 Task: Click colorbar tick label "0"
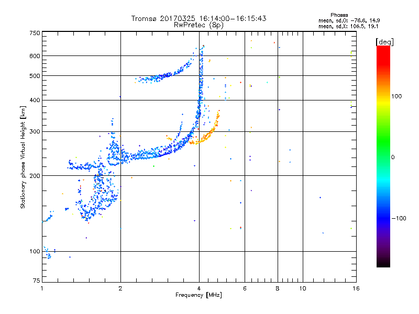pyautogui.click(x=393, y=158)
